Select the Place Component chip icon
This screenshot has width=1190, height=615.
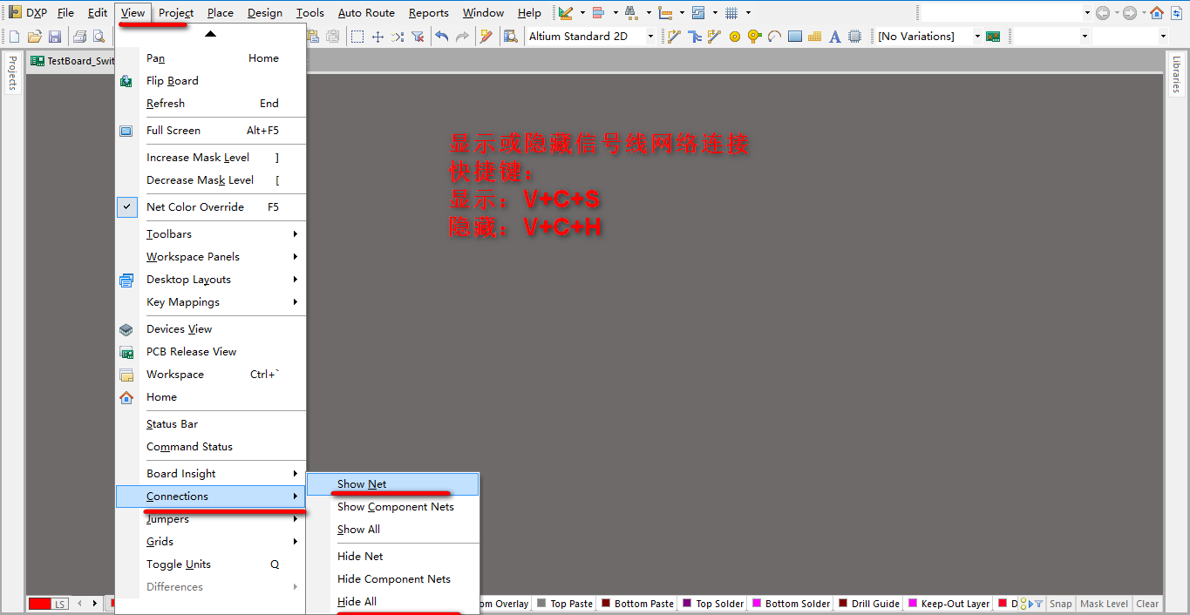[854, 37]
